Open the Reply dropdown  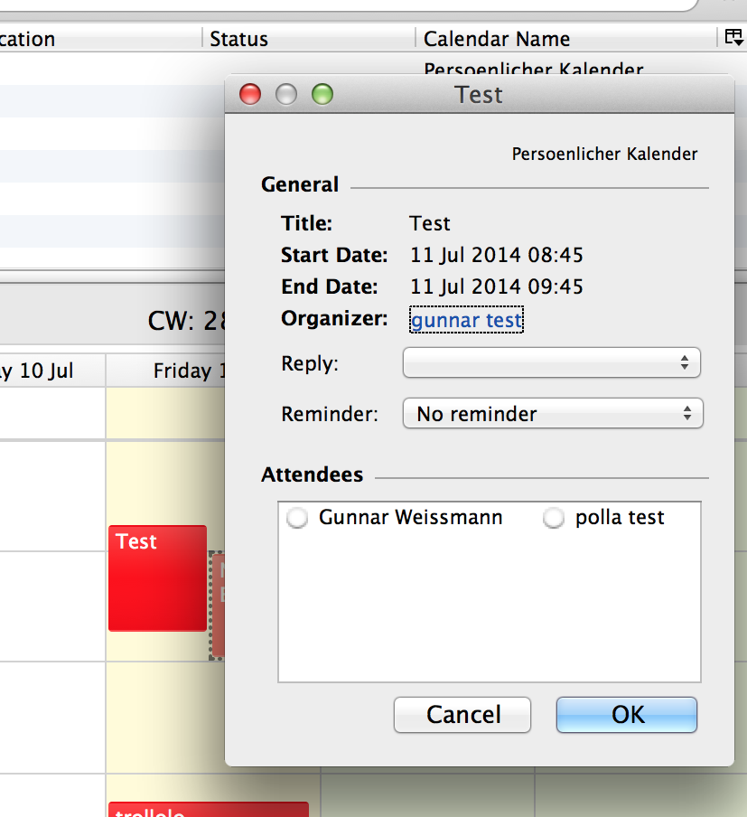coord(551,363)
